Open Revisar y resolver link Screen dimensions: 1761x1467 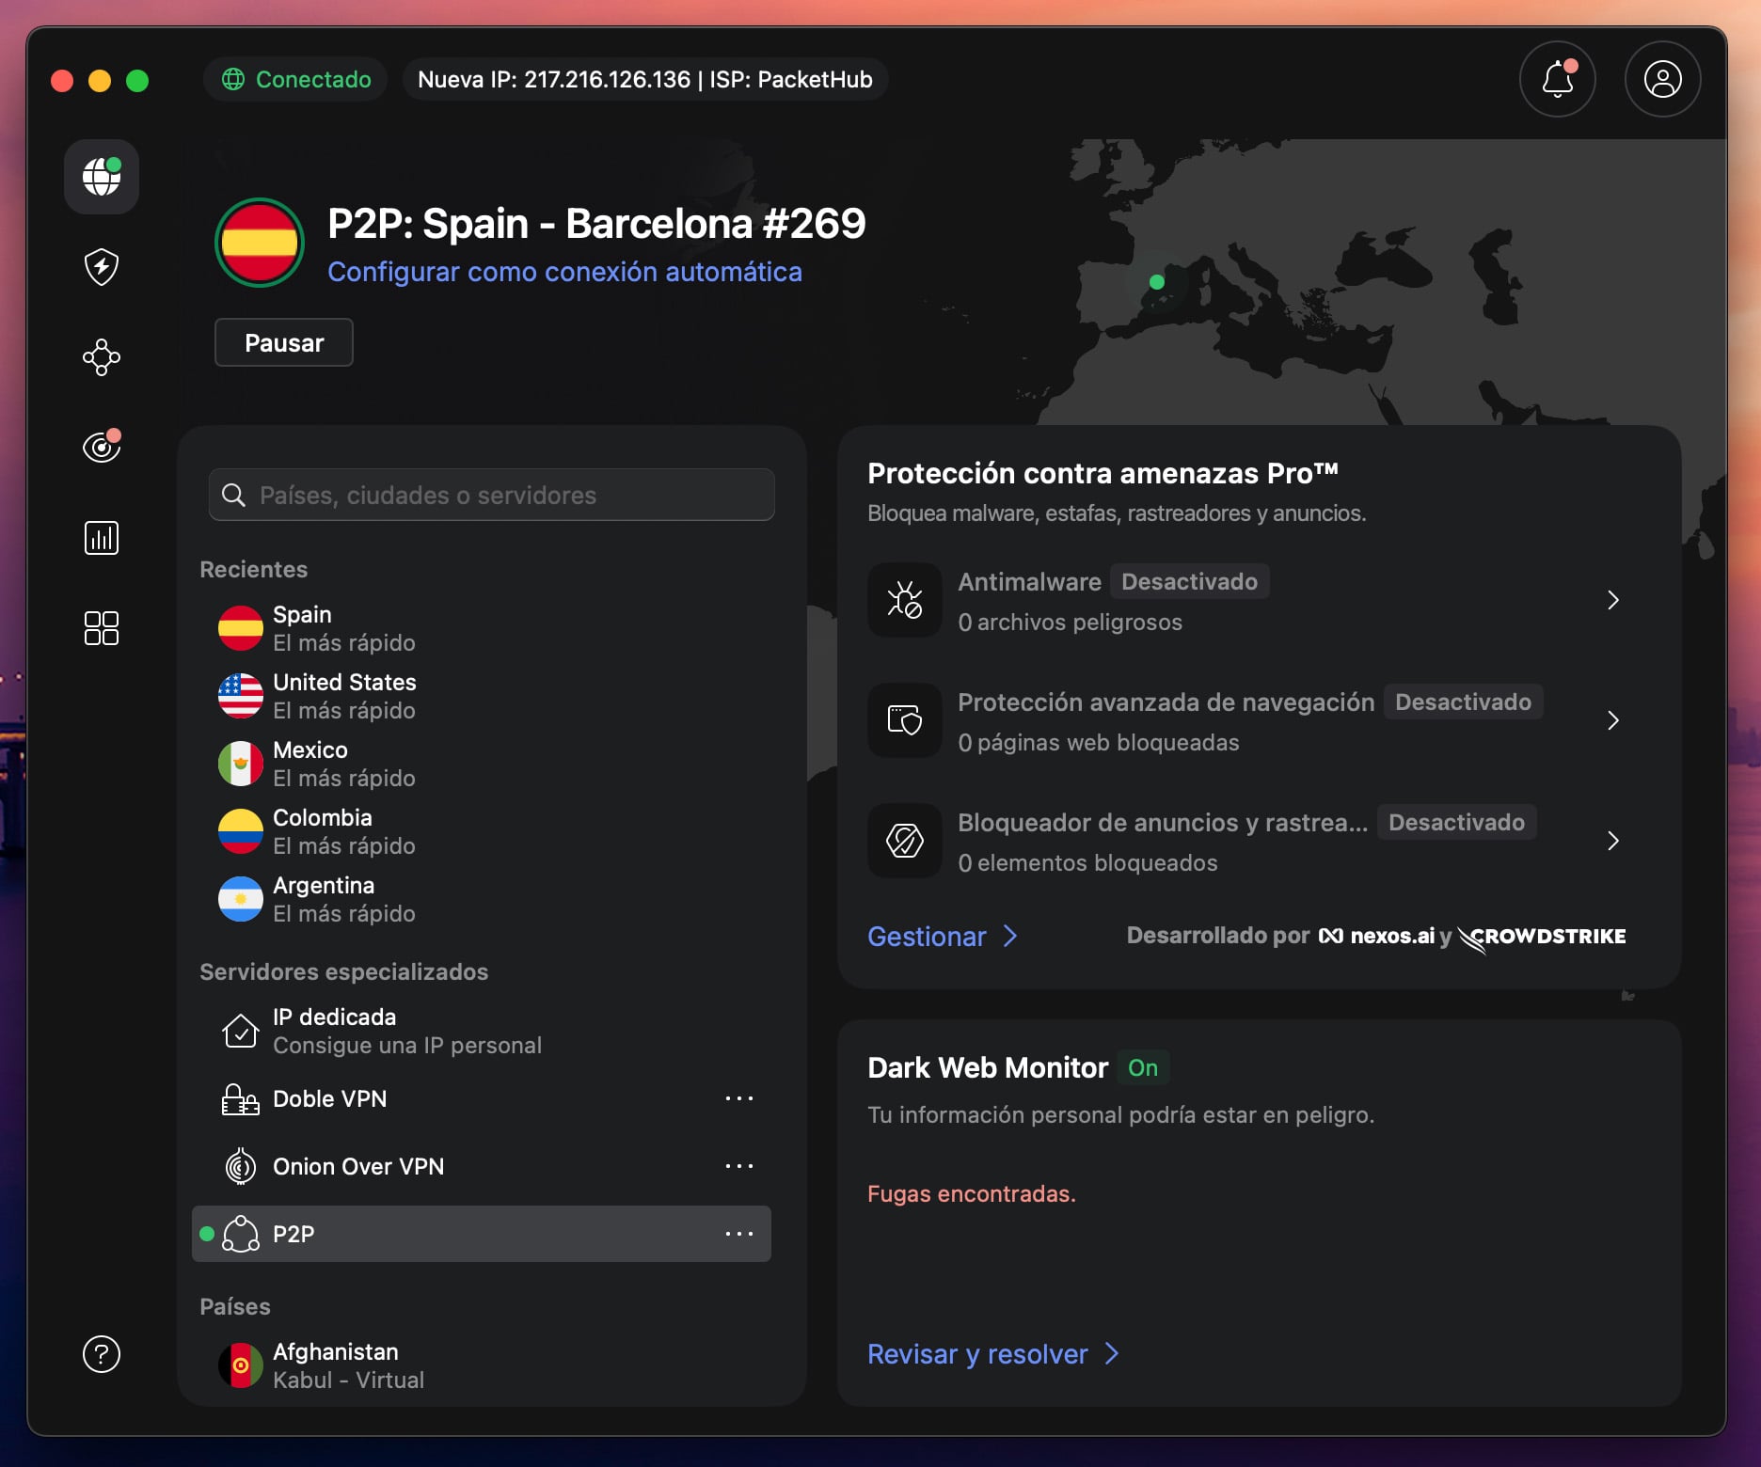[976, 1354]
